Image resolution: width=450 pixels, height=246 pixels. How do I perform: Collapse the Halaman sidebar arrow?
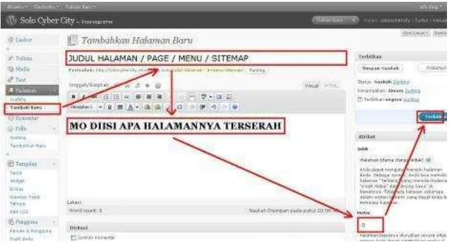pyautogui.click(x=54, y=90)
